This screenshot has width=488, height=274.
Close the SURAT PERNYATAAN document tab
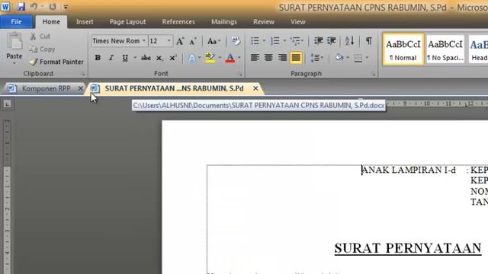click(x=255, y=88)
